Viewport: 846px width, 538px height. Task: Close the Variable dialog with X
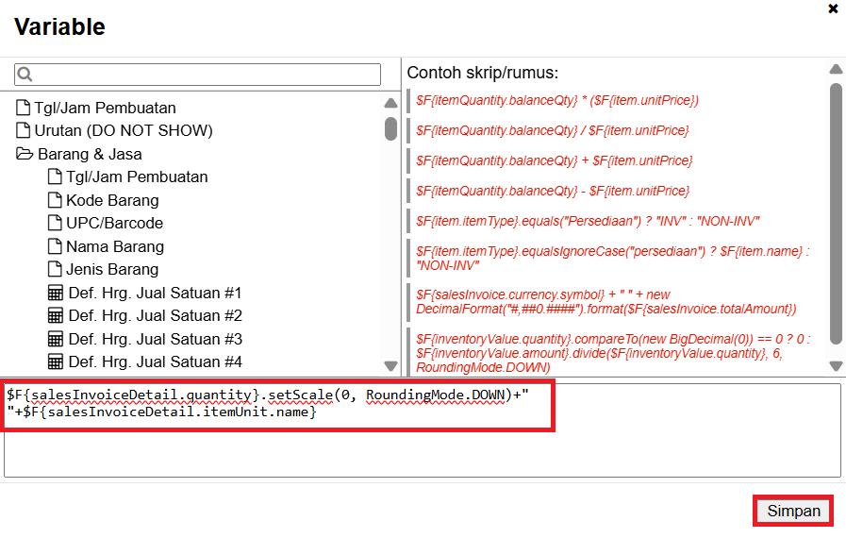(x=833, y=8)
